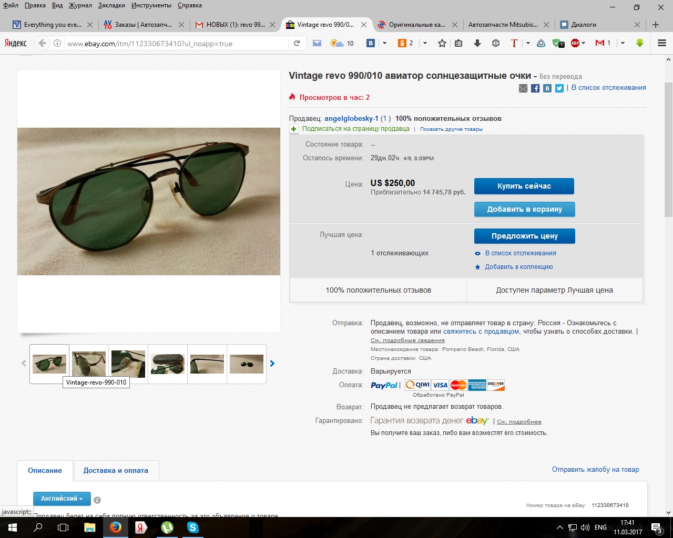The height and width of the screenshot is (538, 673).
Task: Show previous thumbnails with left chevron
Action: tap(24, 364)
